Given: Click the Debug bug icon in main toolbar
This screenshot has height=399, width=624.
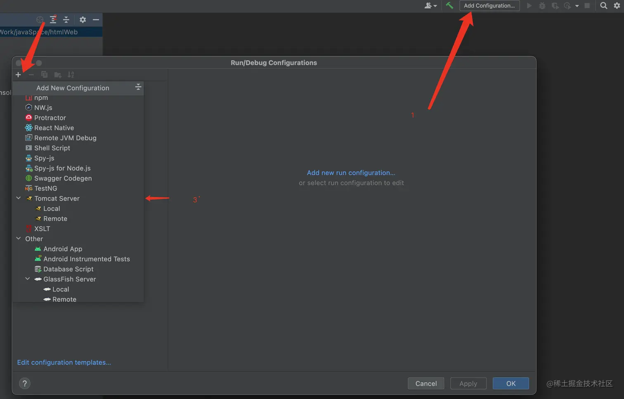Looking at the screenshot, I should pyautogui.click(x=542, y=6).
